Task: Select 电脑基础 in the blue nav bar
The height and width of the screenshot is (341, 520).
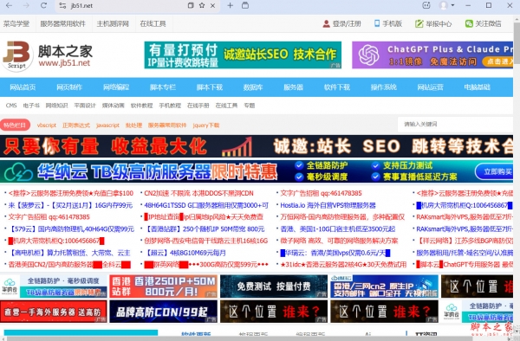Action: (477, 87)
